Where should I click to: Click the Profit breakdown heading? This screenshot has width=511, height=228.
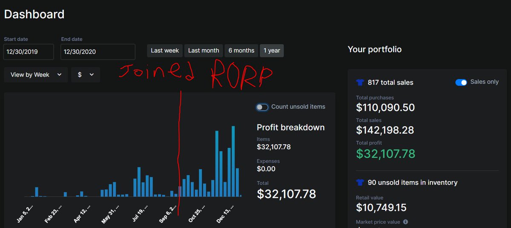point(291,127)
